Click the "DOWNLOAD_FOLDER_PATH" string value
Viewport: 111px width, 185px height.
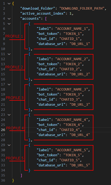(x=82, y=9)
